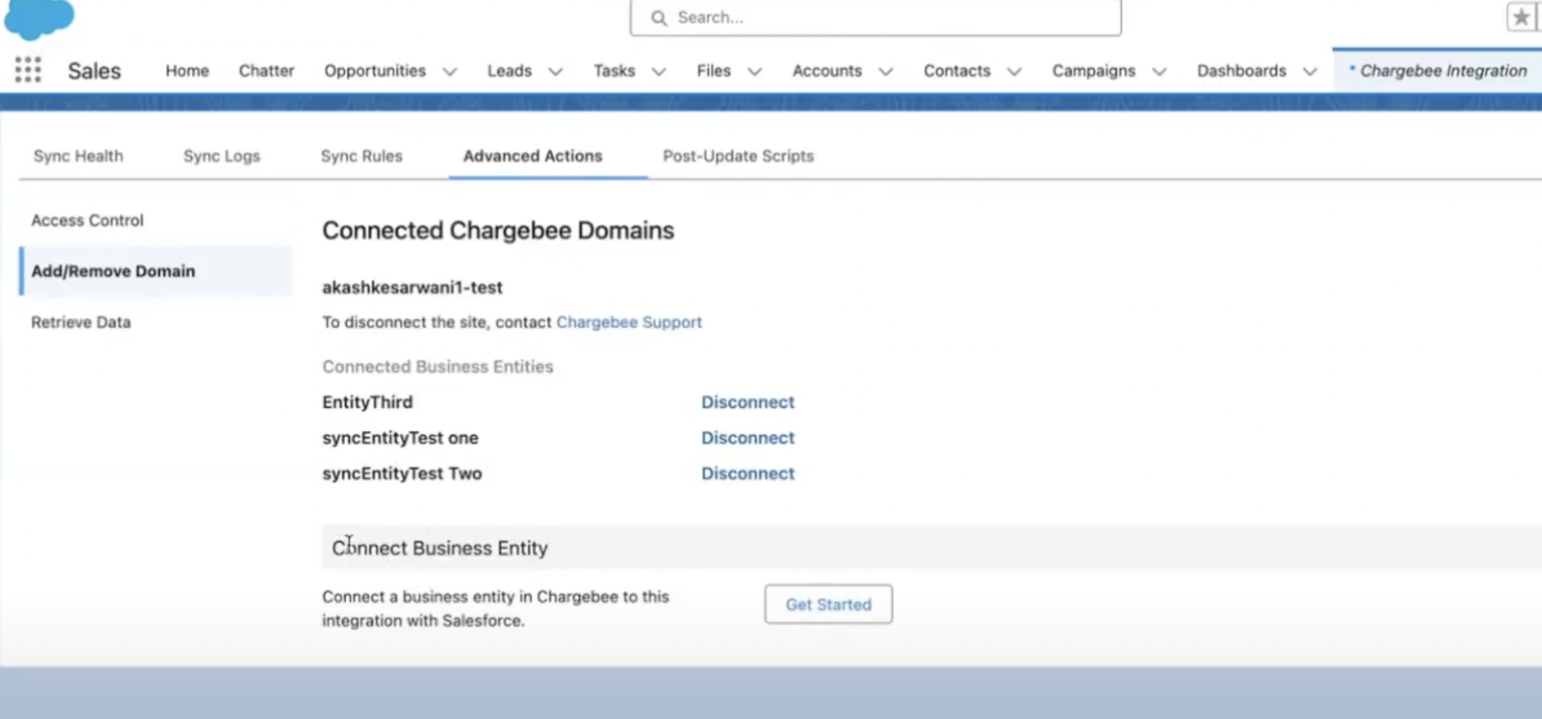This screenshot has width=1542, height=719.
Task: Click the search magnifier icon
Action: pyautogui.click(x=659, y=18)
